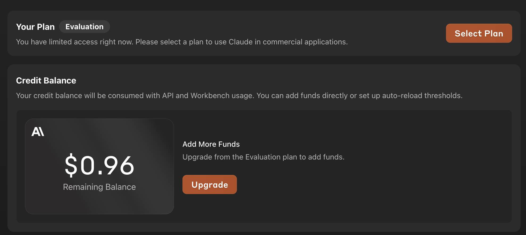The height and width of the screenshot is (235, 526).
Task: Click the word 'Claude' in the plan notice
Action: tap(240, 42)
